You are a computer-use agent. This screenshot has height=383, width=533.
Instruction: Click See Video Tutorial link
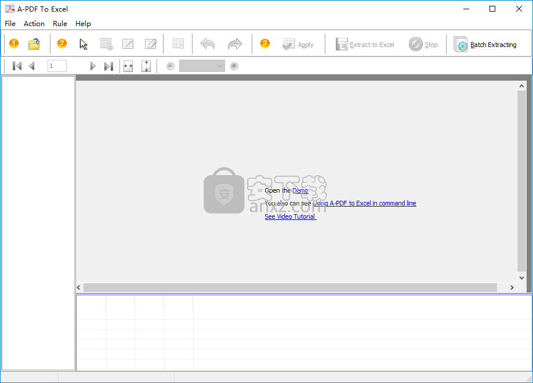pyautogui.click(x=291, y=216)
